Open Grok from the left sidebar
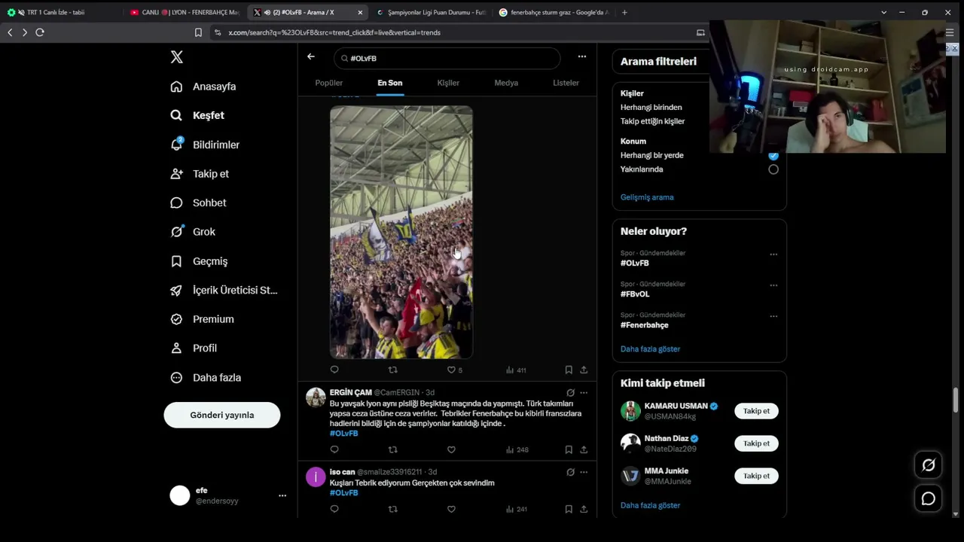The image size is (964, 542). pos(193,232)
